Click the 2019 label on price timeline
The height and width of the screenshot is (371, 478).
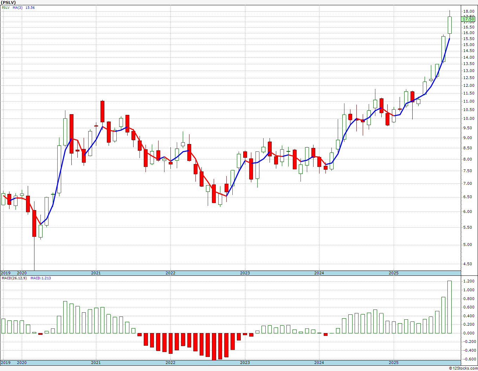click(5, 273)
